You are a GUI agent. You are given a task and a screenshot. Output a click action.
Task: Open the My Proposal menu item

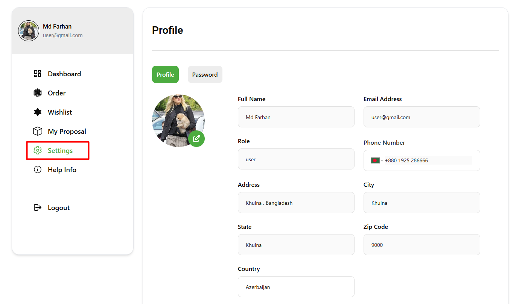(x=67, y=131)
